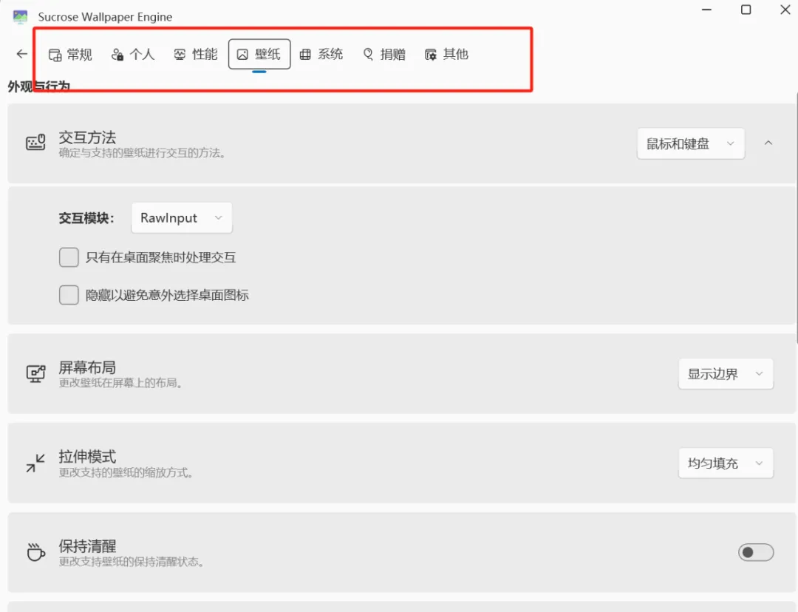The height and width of the screenshot is (612, 798).
Task: Open the RawInput interaction module dropdown
Action: coord(181,218)
